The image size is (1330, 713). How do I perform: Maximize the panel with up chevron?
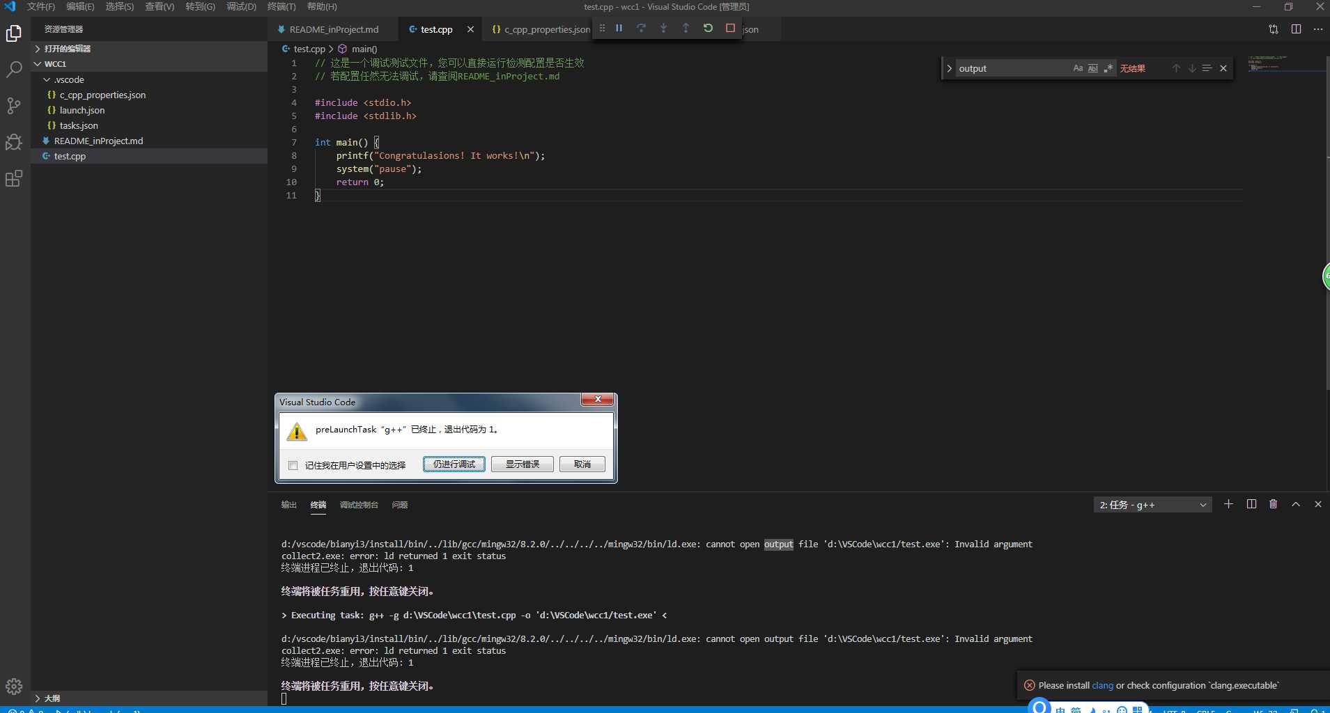1296,504
